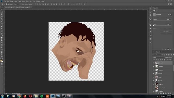Image resolution: width=174 pixels, height=98 pixels.
Task: Select the Brush tool
Action: (2, 26)
